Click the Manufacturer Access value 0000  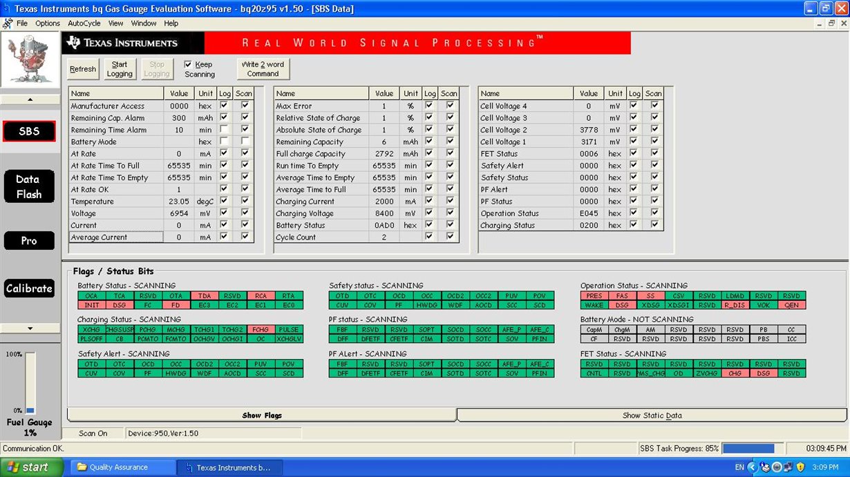pos(179,106)
